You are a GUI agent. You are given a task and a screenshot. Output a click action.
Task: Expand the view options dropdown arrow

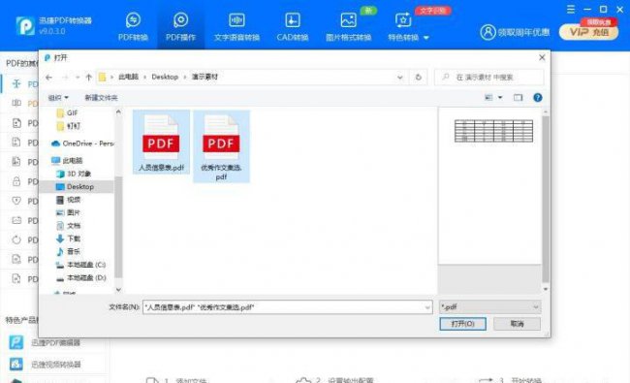[x=500, y=97]
